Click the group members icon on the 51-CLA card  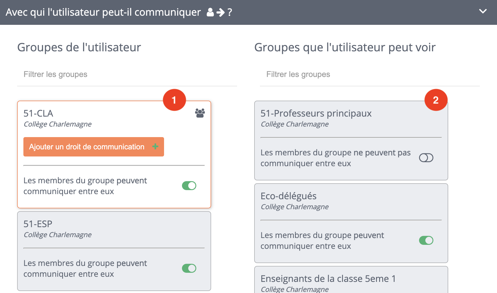pos(199,113)
